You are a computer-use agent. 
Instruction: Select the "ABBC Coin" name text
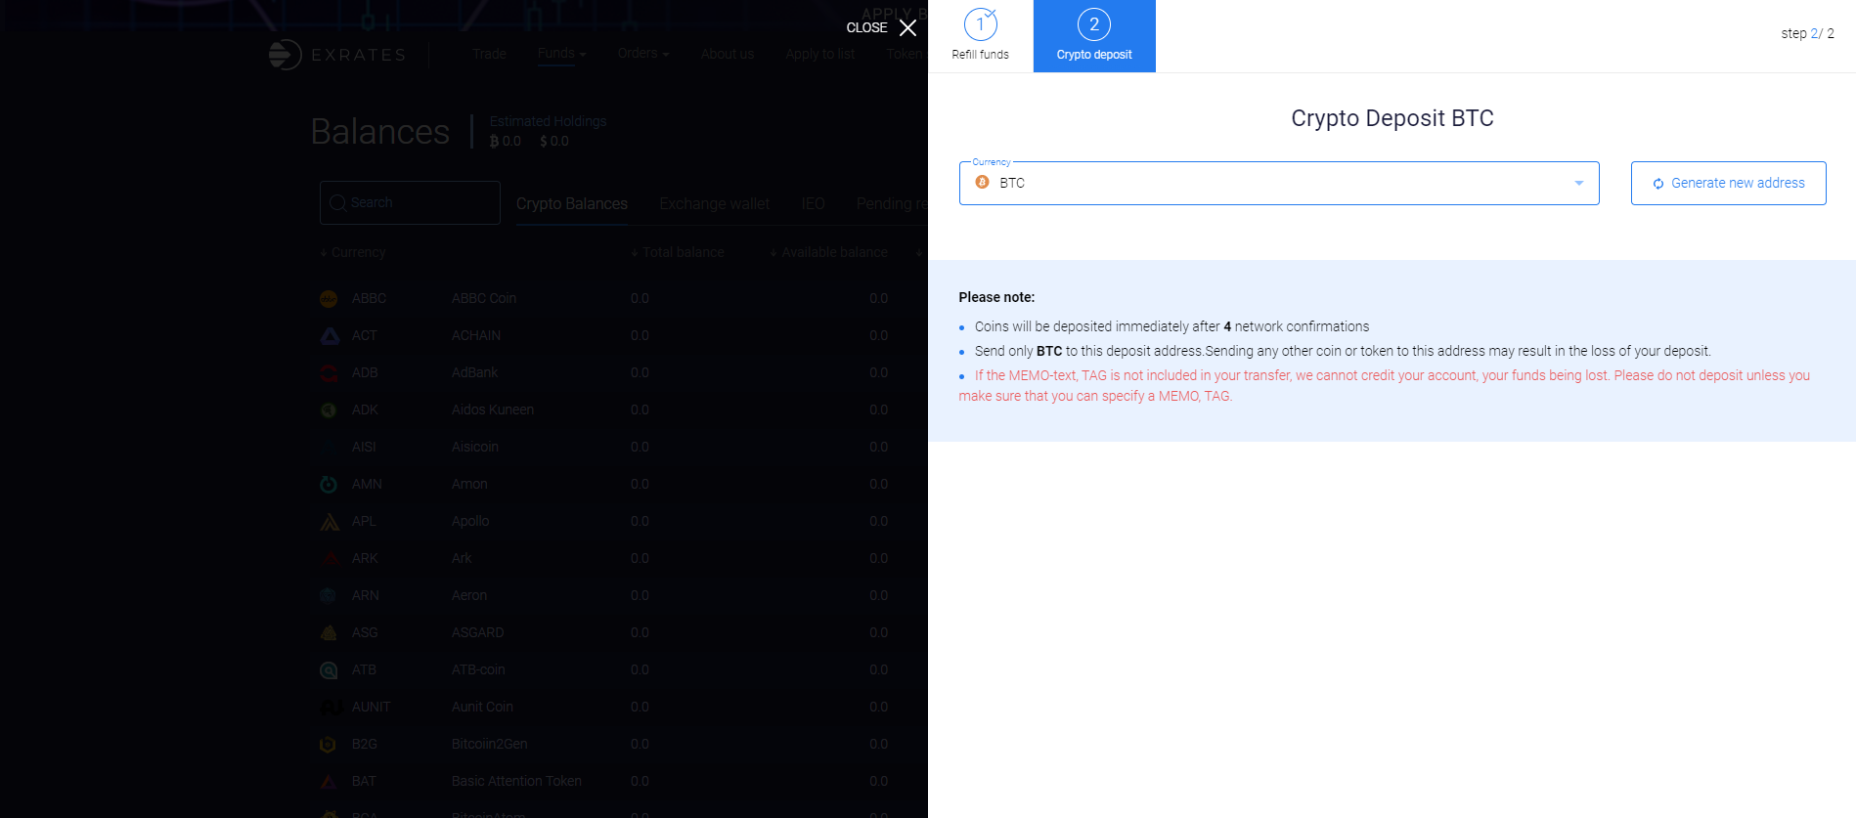[484, 298]
